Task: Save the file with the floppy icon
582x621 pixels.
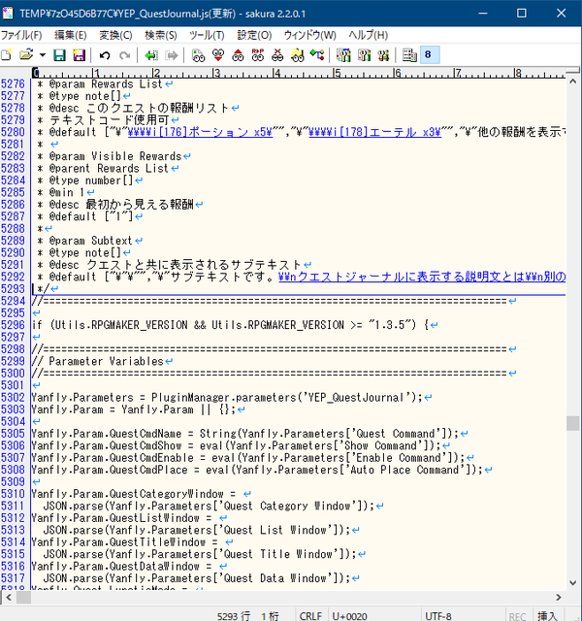Action: 59,55
